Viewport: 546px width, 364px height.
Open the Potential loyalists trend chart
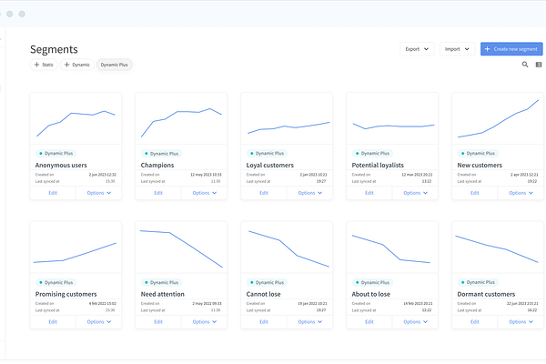click(392, 118)
